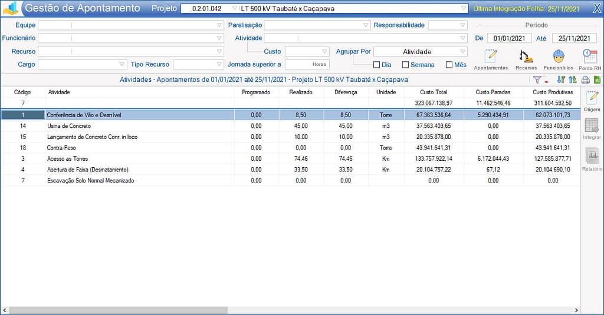Screen dimensions: 604x315
Task: Expand the Recurso dropdown
Action: (x=219, y=52)
